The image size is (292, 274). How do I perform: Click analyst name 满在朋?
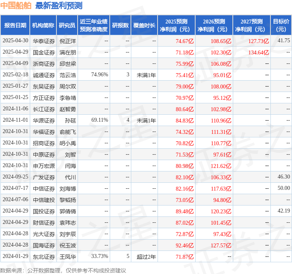pyautogui.click(x=67, y=52)
